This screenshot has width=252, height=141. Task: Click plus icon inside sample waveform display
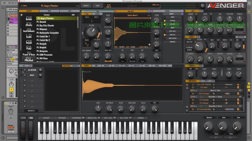[149, 45]
